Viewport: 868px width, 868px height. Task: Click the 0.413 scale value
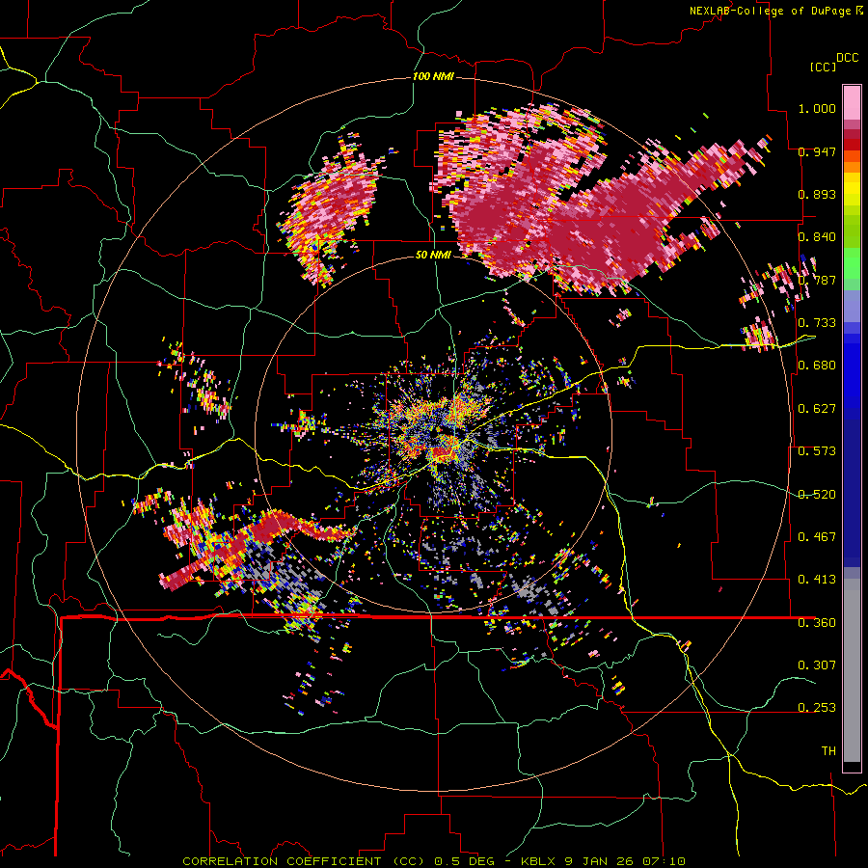[817, 580]
